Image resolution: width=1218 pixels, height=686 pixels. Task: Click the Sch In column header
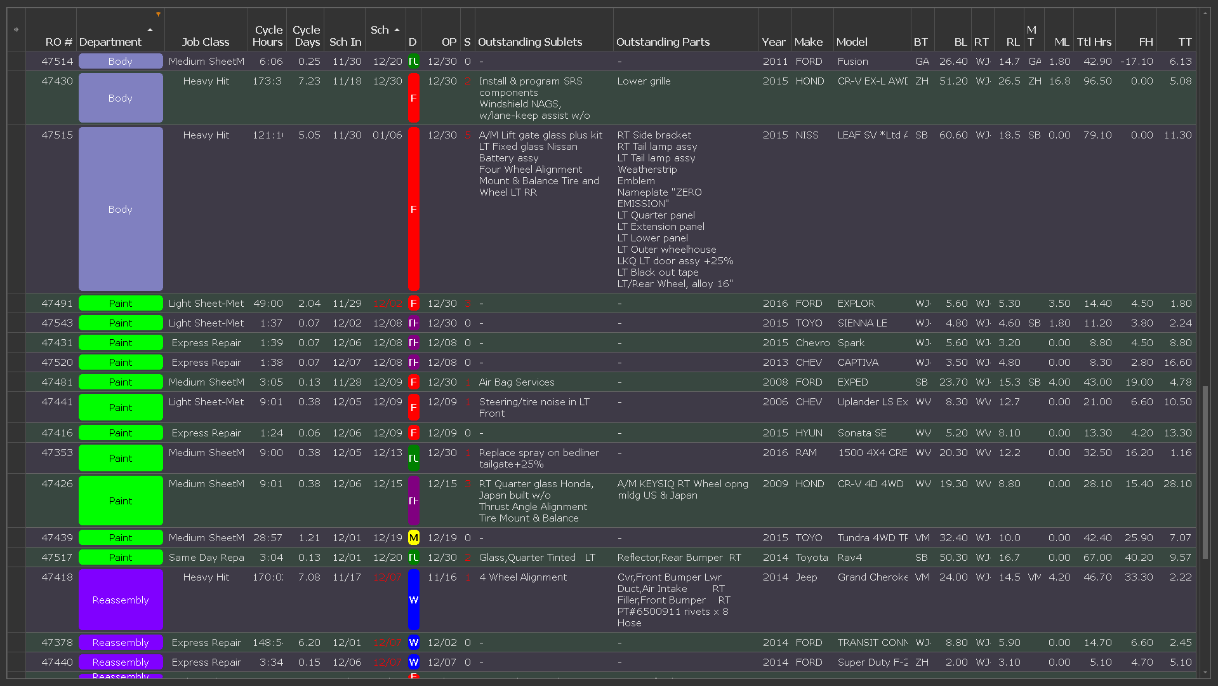(x=345, y=30)
